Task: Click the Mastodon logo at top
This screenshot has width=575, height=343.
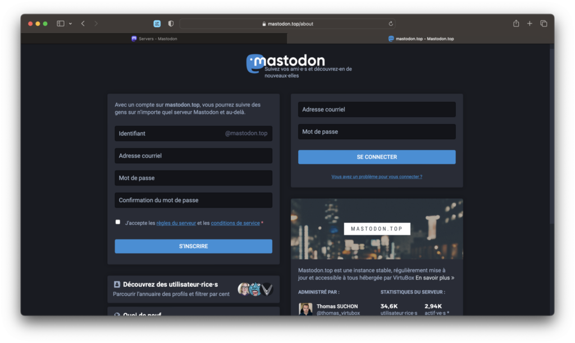Action: [285, 63]
